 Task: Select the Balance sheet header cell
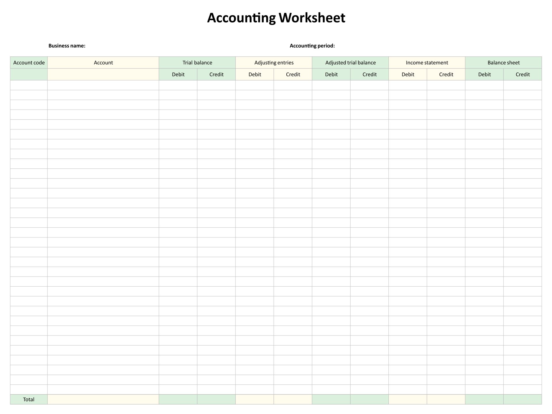(x=503, y=63)
